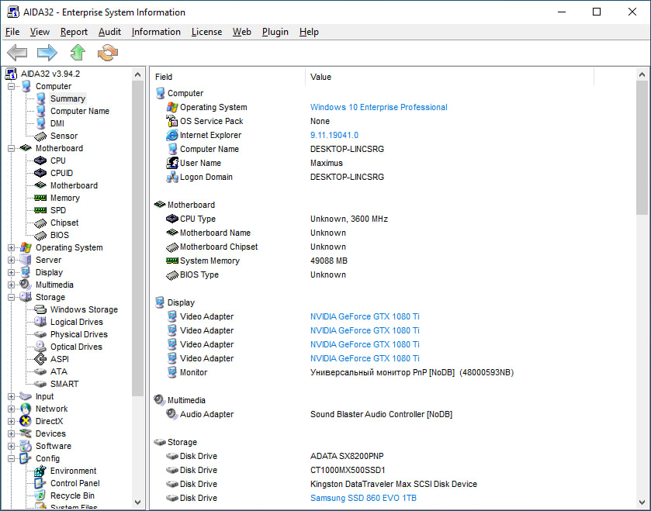The height and width of the screenshot is (511, 651).
Task: Open the Windows 10 Enterprise Professional link
Action: pyautogui.click(x=379, y=107)
